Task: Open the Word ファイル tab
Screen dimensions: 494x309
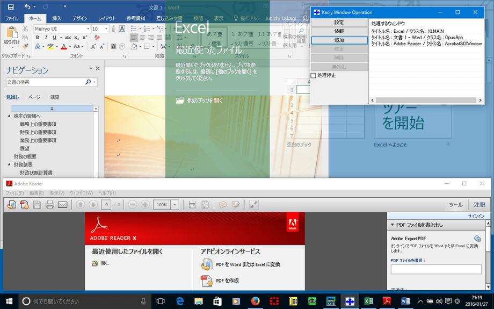Action: pos(12,18)
